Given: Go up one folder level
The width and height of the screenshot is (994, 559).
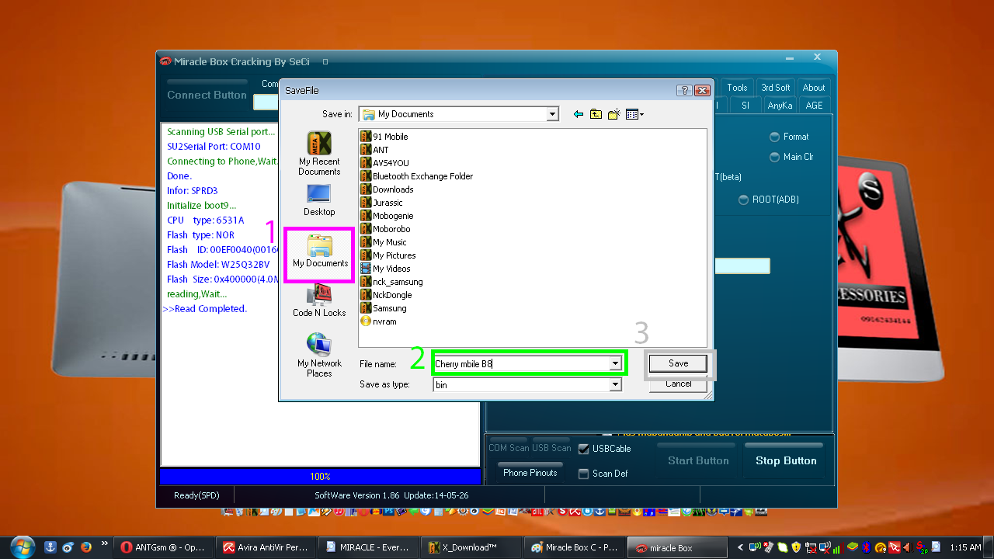Looking at the screenshot, I should 596,114.
